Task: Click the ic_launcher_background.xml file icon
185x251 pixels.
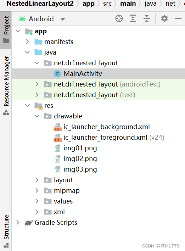Action: click(x=57, y=127)
